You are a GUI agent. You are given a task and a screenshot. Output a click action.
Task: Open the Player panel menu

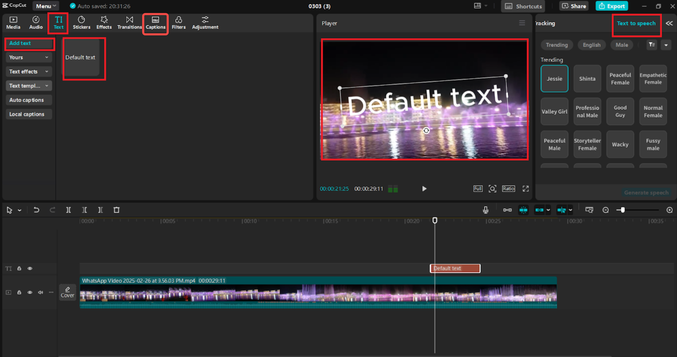pos(522,23)
